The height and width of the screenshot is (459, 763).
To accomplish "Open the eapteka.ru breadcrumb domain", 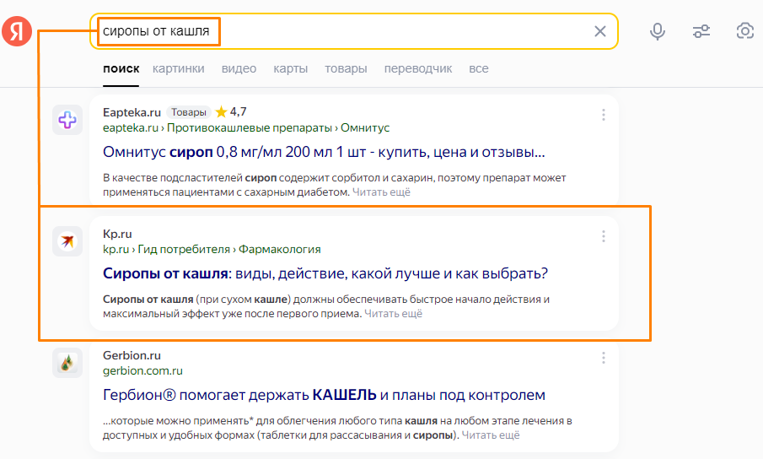I will tap(131, 128).
